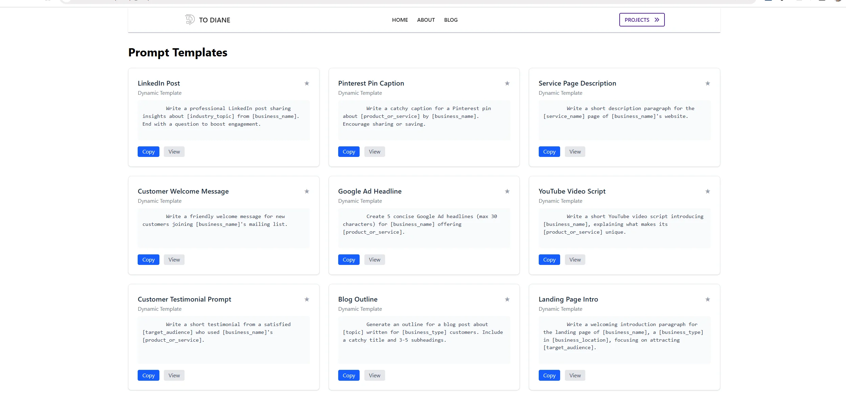View the YouTube Video Script template

click(575, 259)
